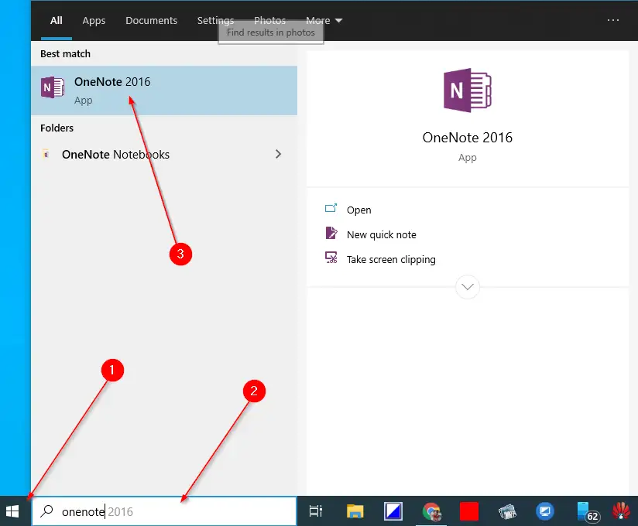Open the OneNote 2016 best match result
This screenshot has height=526, width=638.
[164, 91]
